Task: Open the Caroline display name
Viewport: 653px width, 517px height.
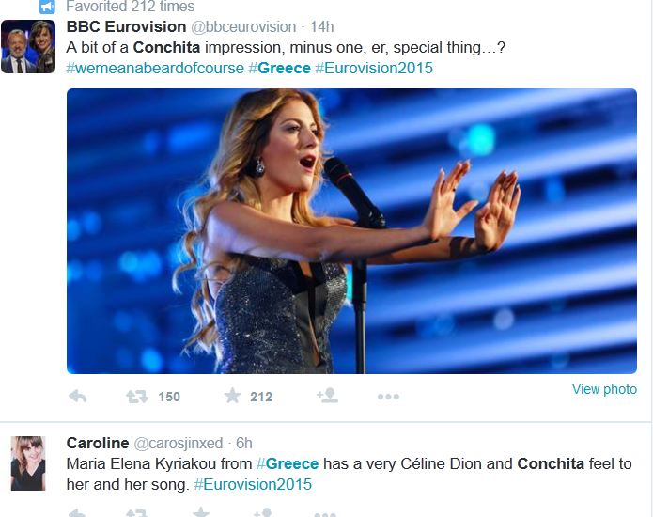Action: [x=97, y=443]
